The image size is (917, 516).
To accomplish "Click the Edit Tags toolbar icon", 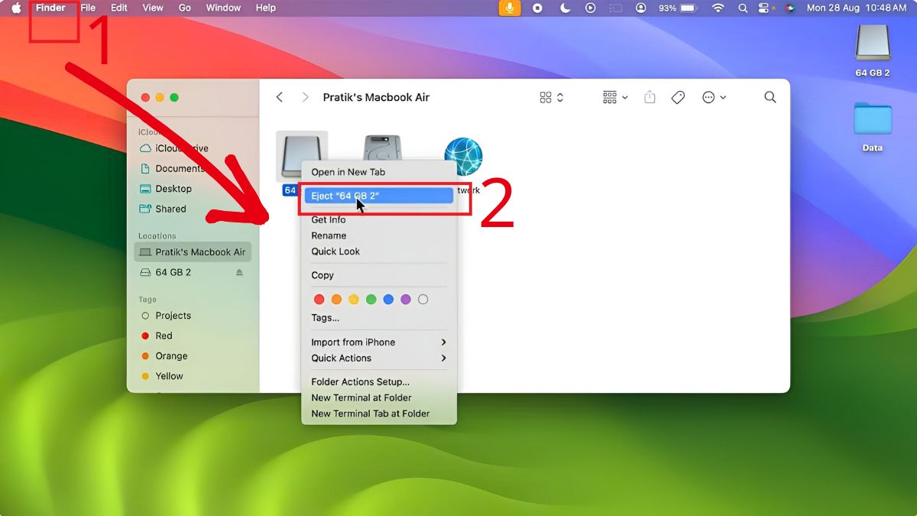I will pos(678,97).
